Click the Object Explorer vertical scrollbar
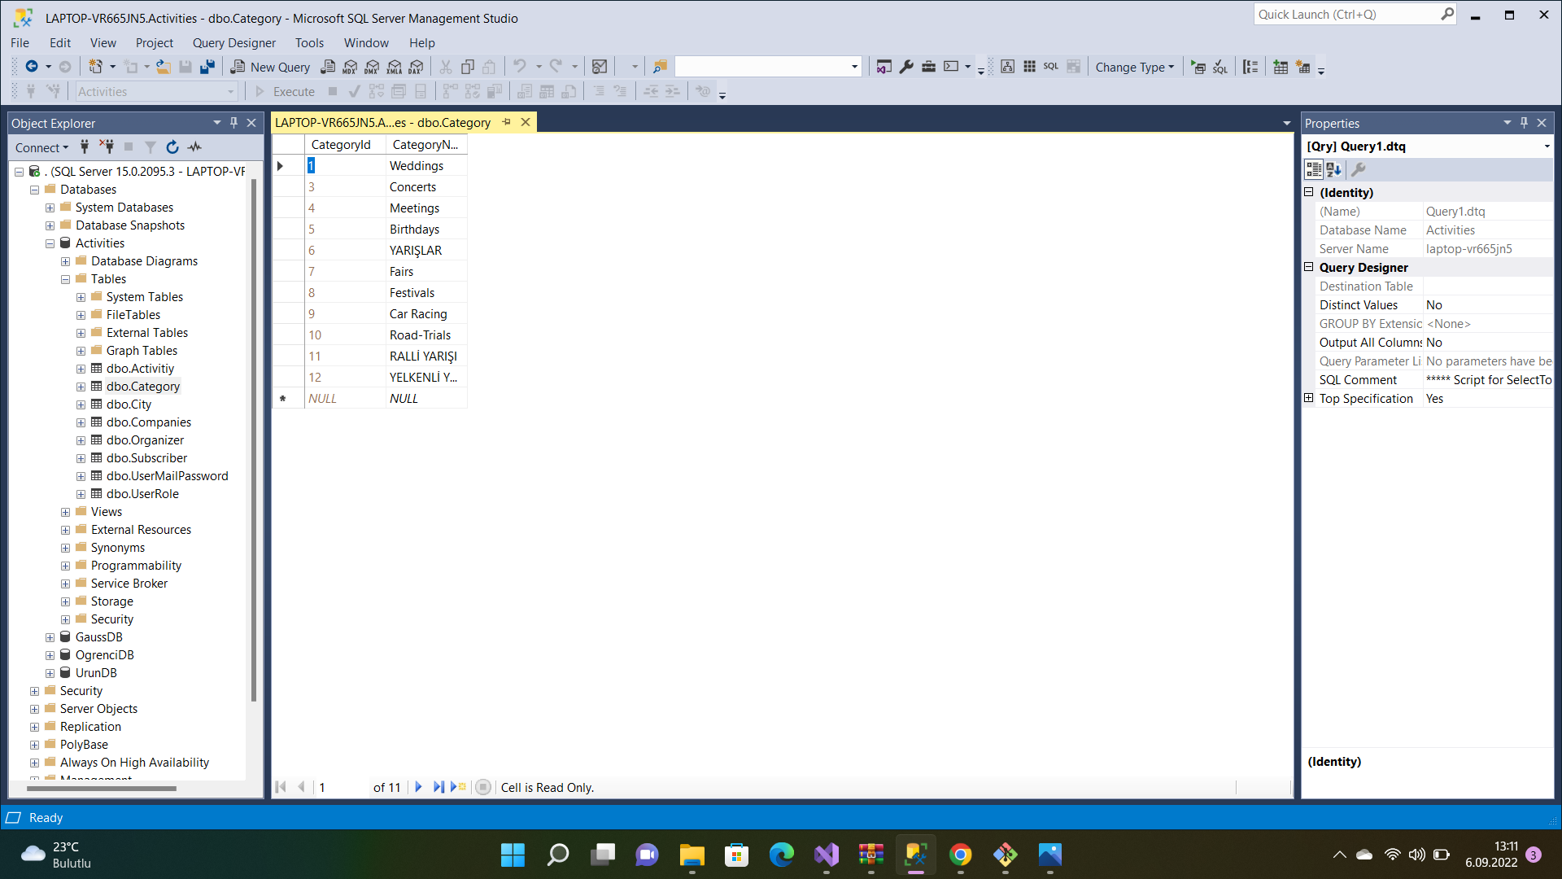 coord(254,439)
